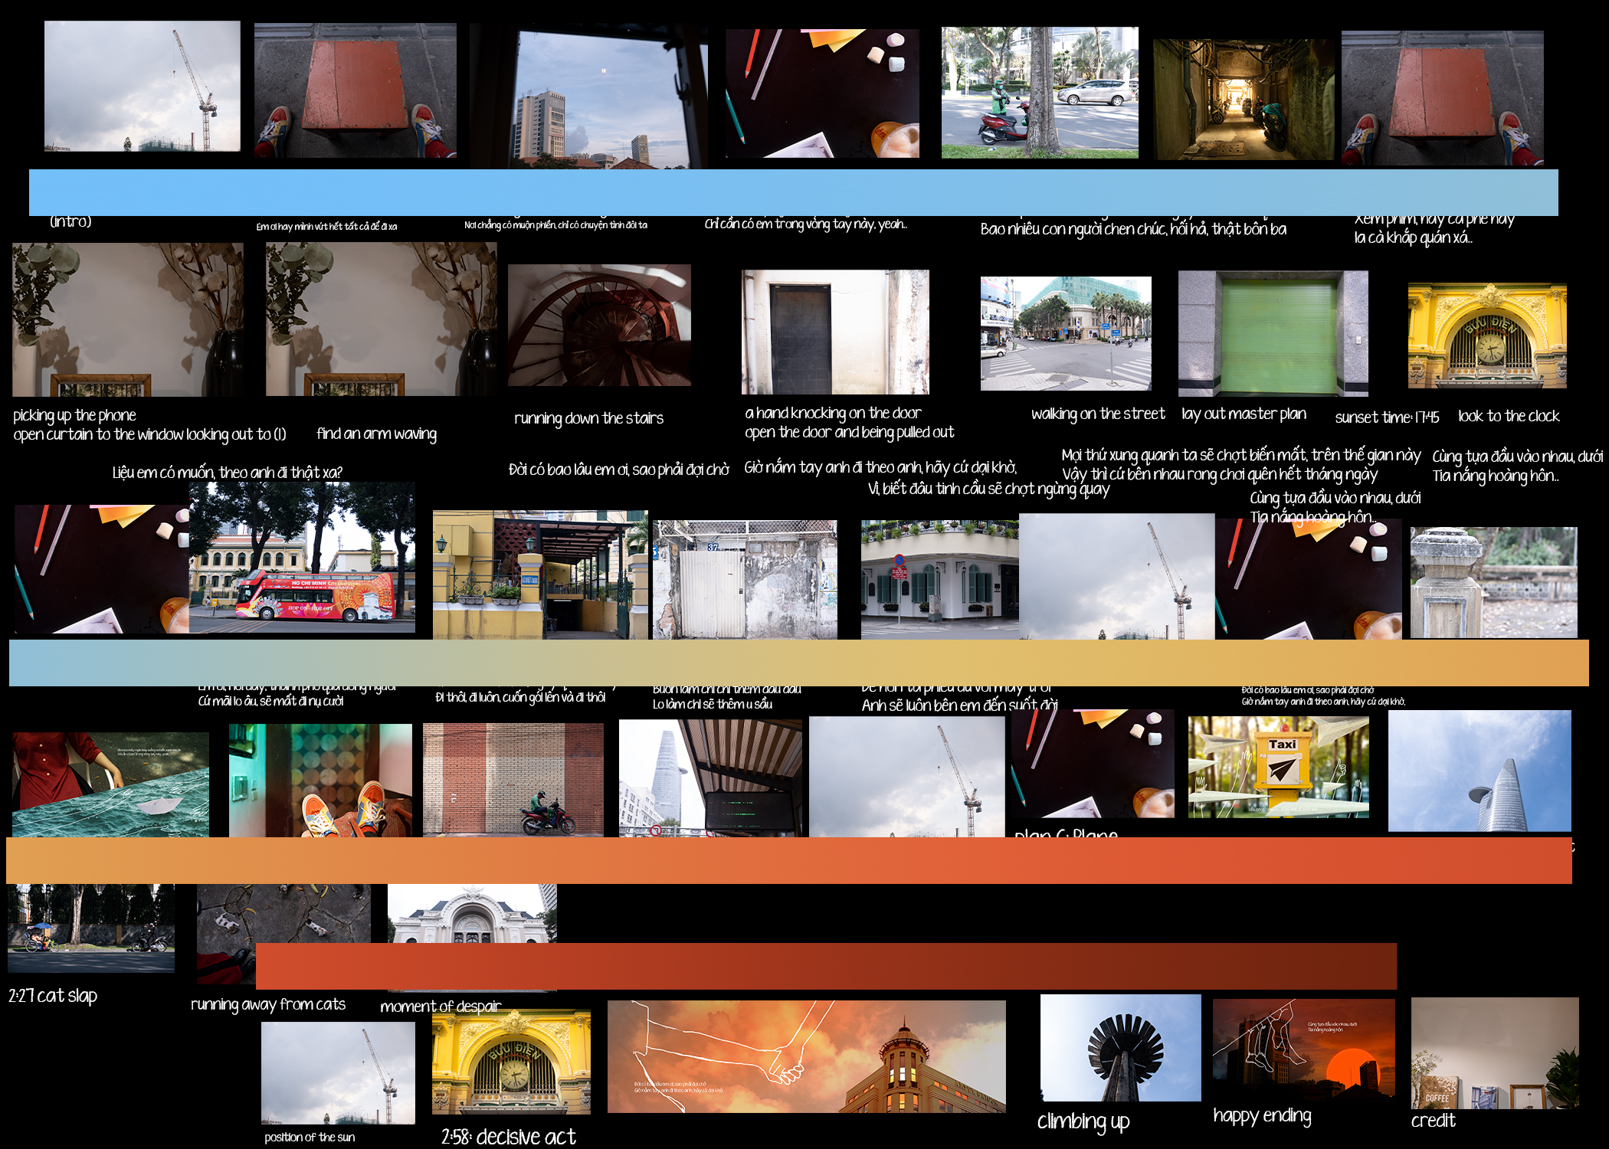Select the 'lay out master plan' caption
The image size is (1609, 1149).
point(1244,414)
